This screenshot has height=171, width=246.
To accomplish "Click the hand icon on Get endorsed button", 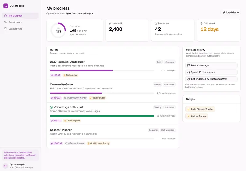I will click(188, 79).
